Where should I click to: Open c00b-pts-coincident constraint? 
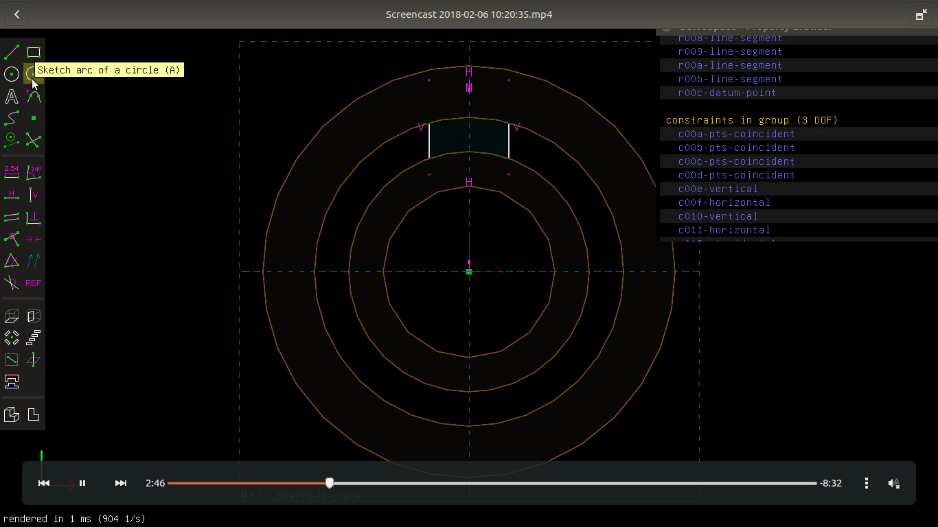click(737, 148)
